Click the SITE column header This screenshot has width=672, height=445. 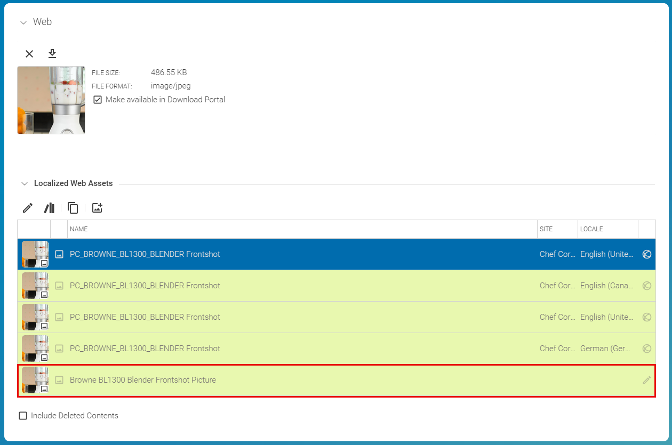coord(546,229)
